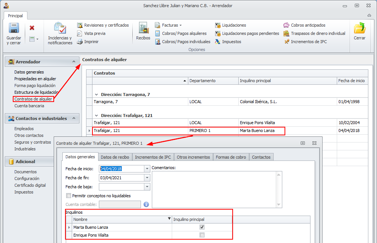Click into the Comentarios text box

coord(215,189)
